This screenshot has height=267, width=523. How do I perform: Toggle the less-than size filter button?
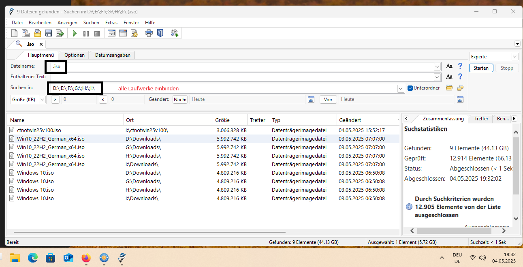[103, 99]
